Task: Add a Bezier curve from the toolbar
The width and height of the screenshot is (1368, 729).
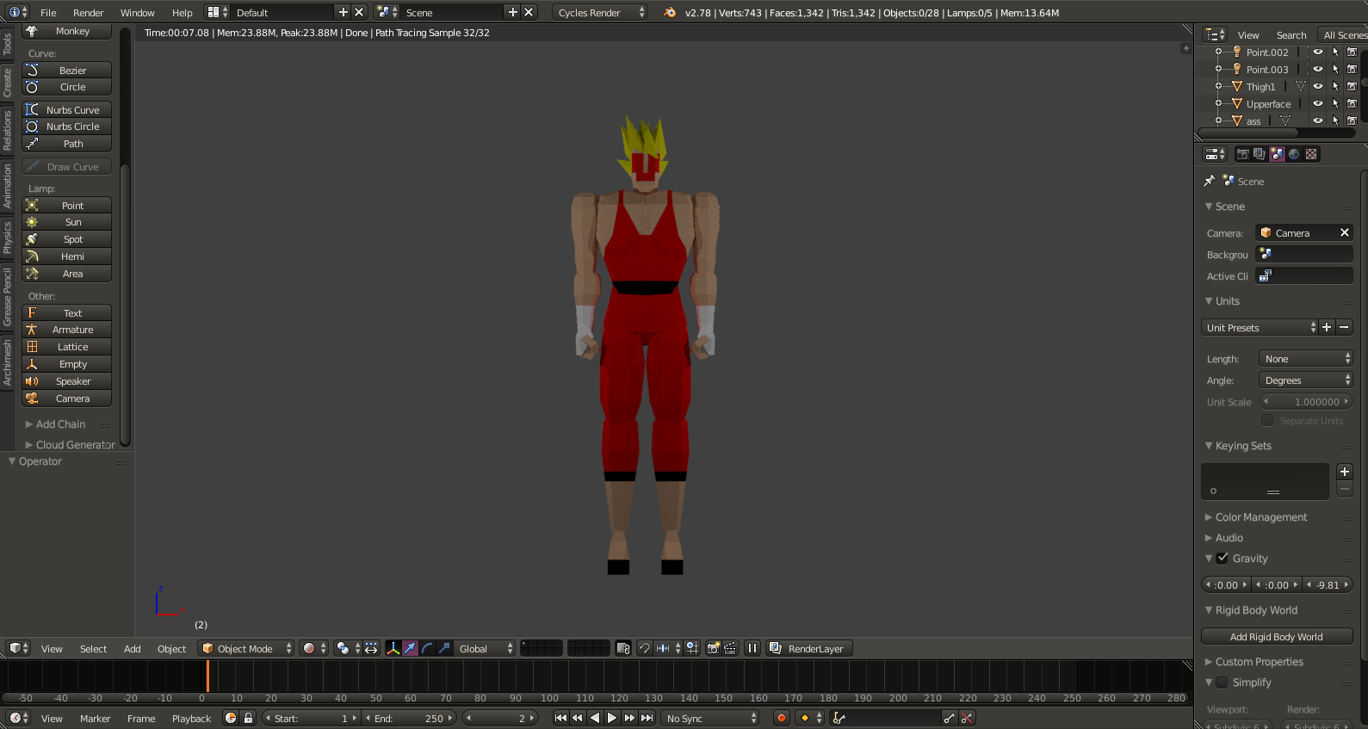Action: click(67, 71)
